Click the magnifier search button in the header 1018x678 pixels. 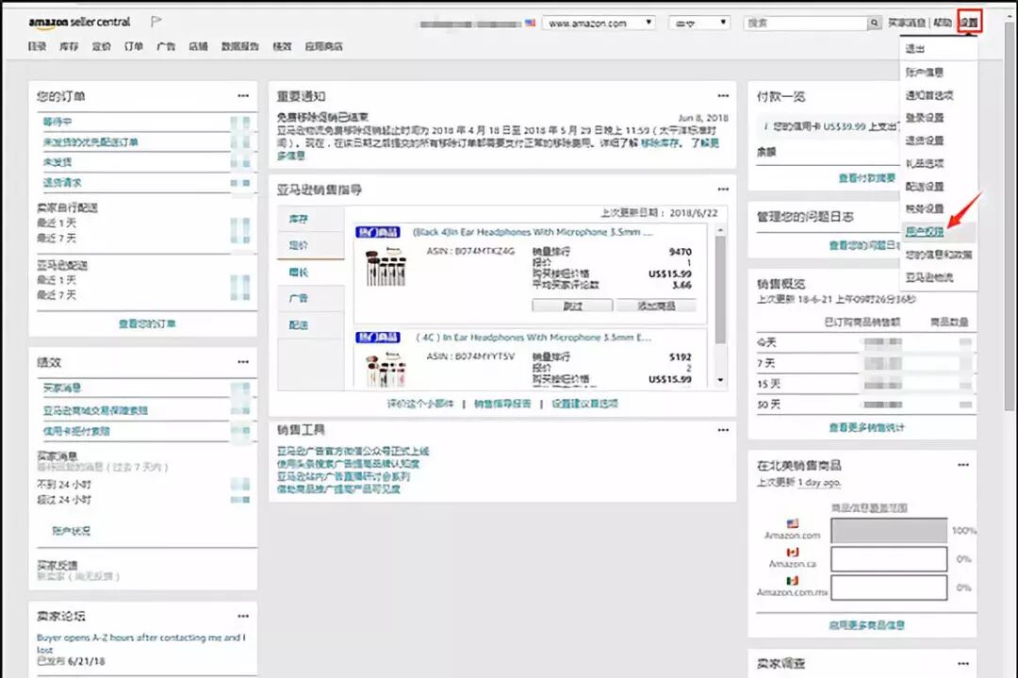coord(875,23)
